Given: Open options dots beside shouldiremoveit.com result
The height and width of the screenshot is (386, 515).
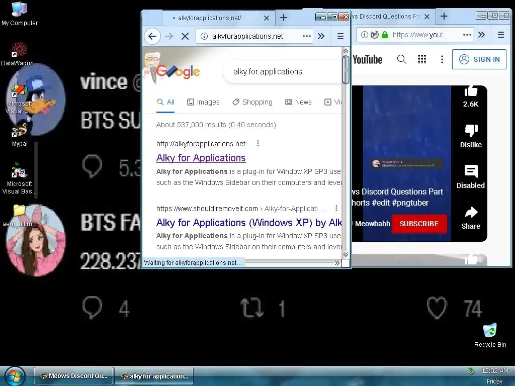Looking at the screenshot, I should (336, 208).
